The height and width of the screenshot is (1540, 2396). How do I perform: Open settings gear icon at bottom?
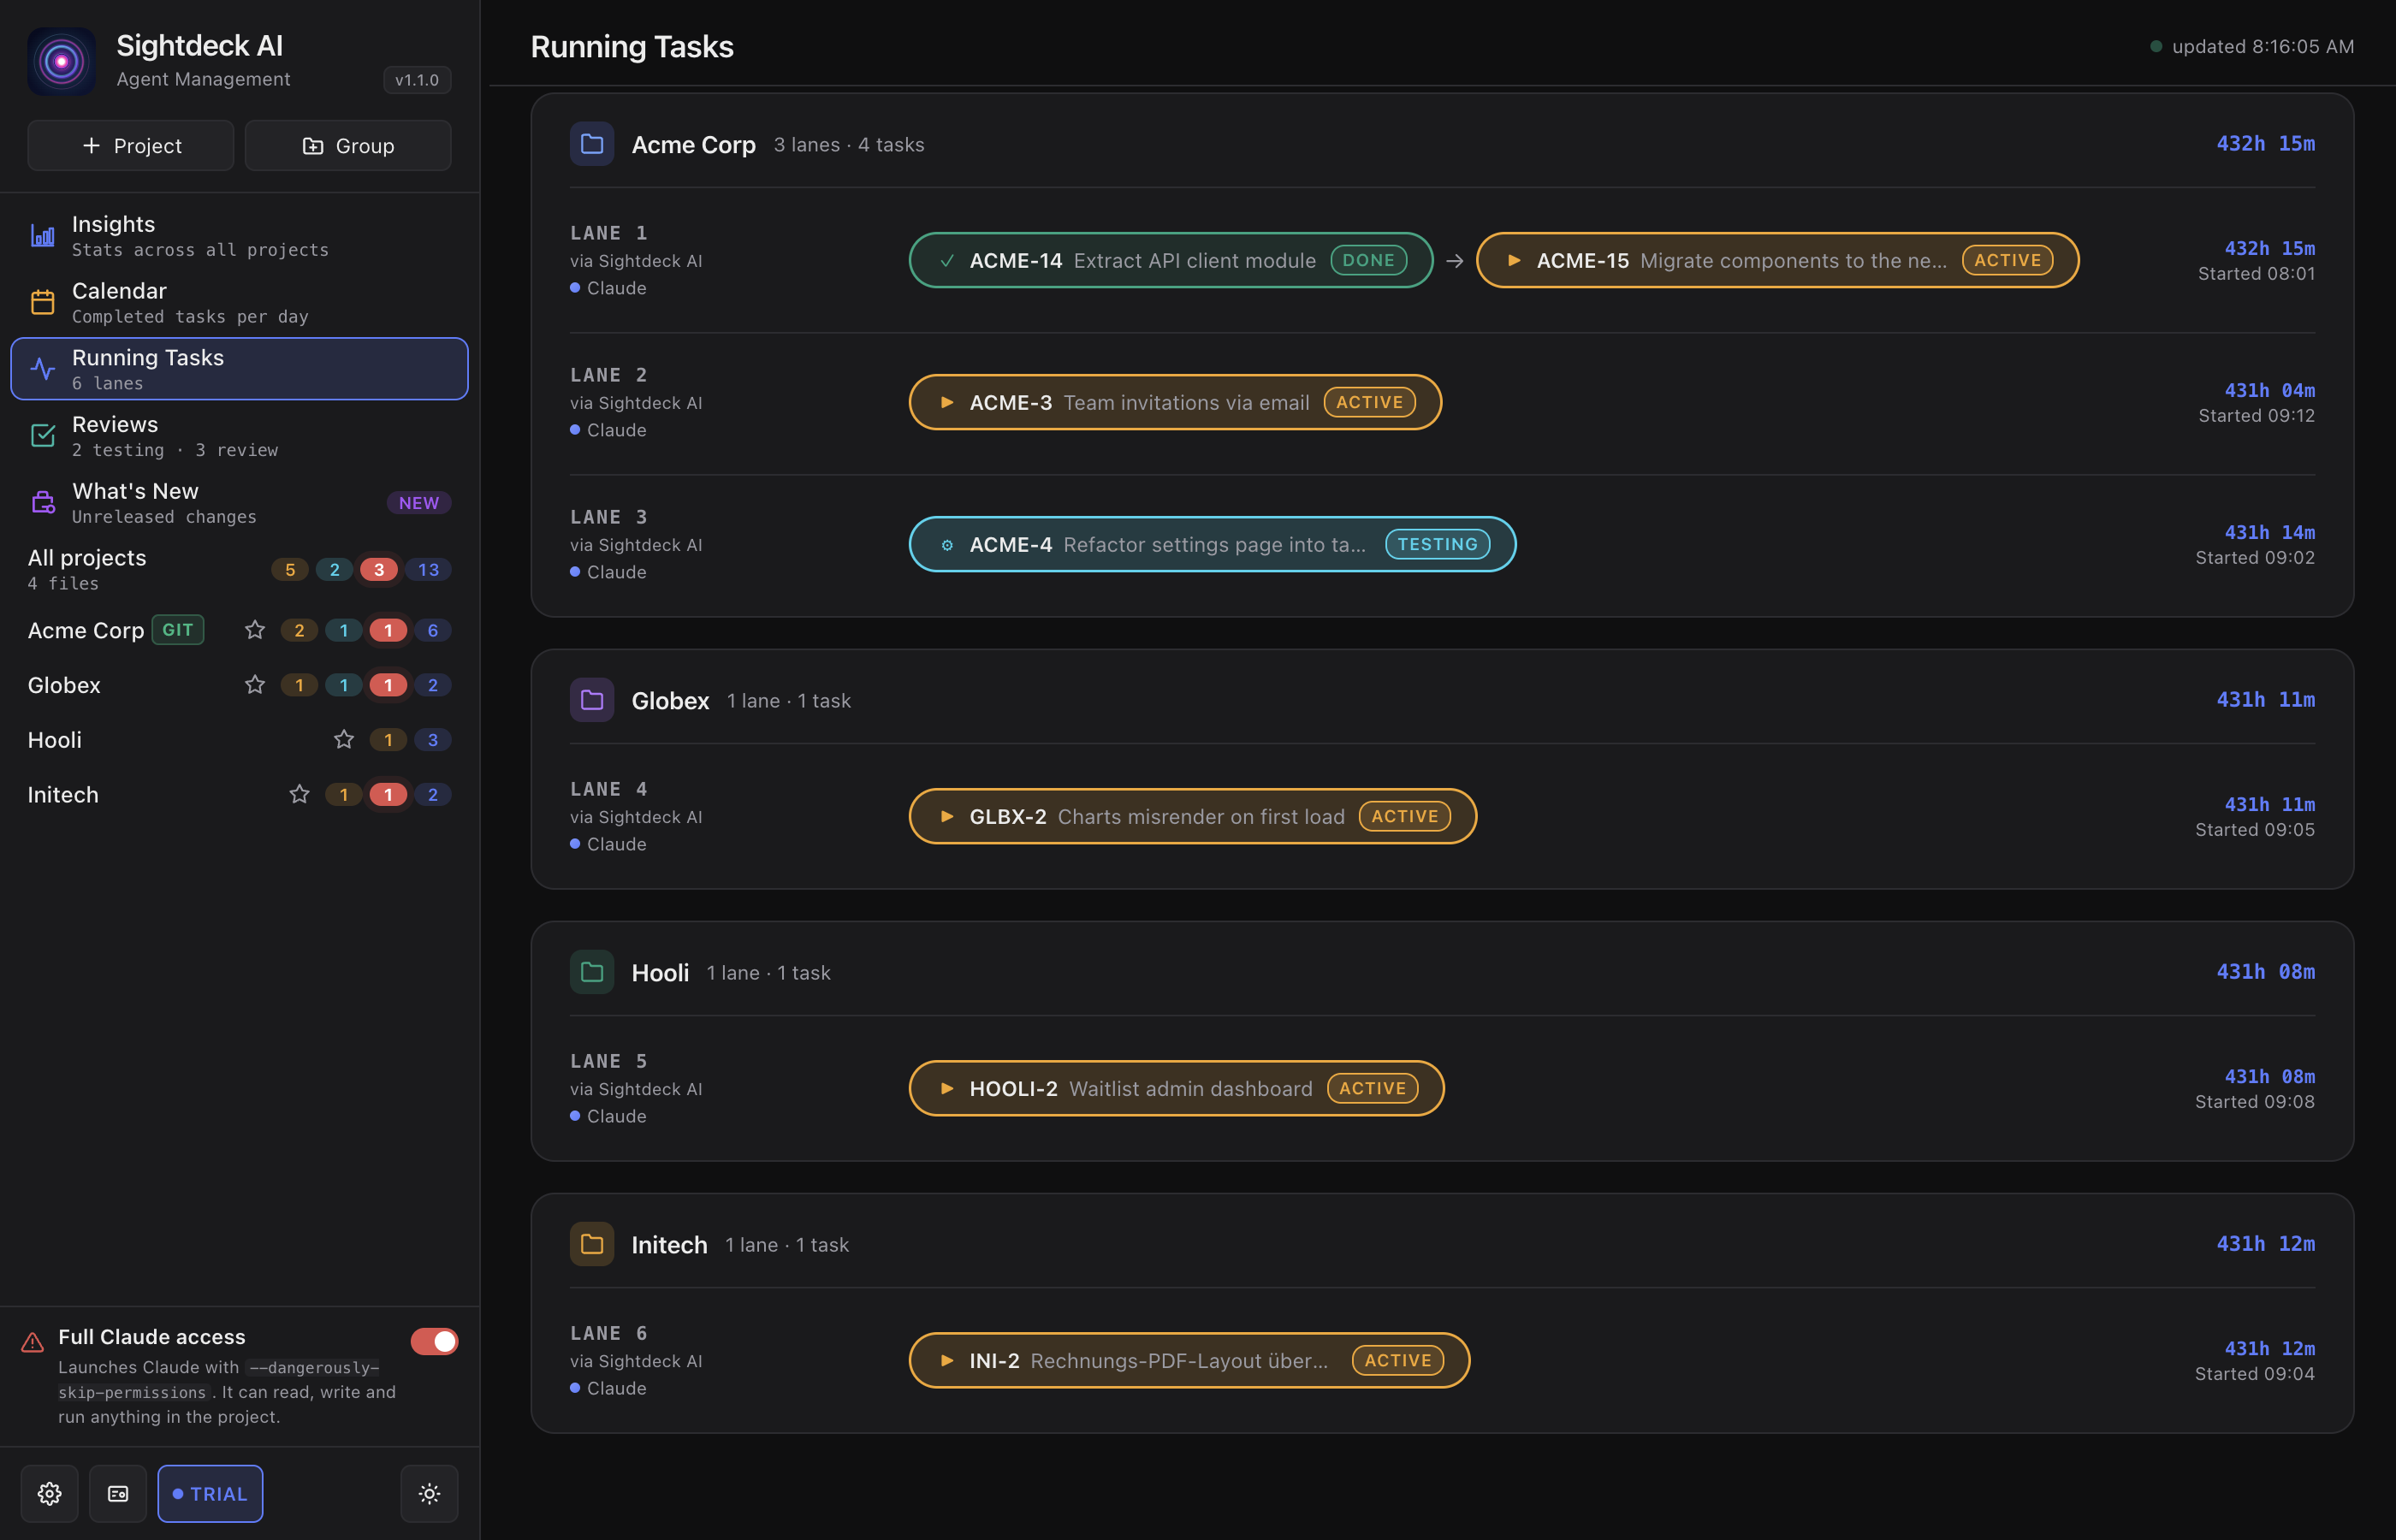(x=50, y=1494)
